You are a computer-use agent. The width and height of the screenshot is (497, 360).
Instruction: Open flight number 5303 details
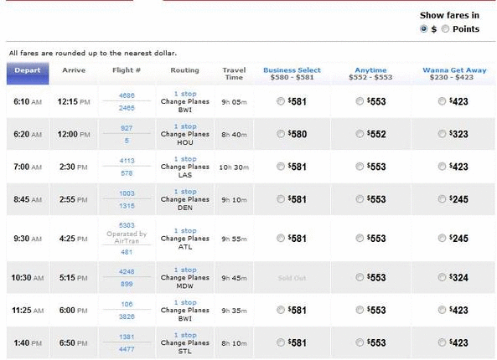pos(127,225)
